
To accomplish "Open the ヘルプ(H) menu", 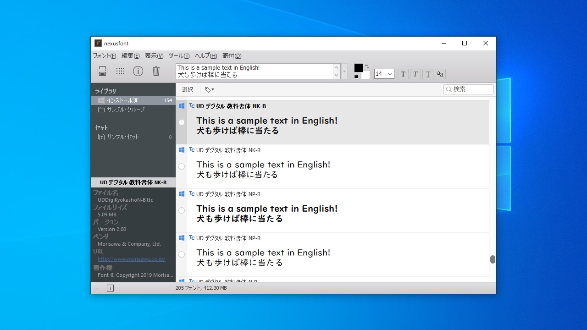I will click(x=206, y=56).
